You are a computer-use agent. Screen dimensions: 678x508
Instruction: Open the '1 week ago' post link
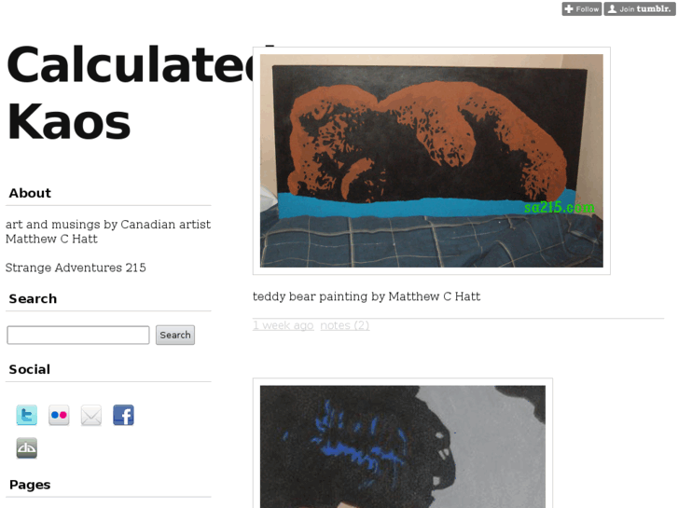tap(284, 325)
